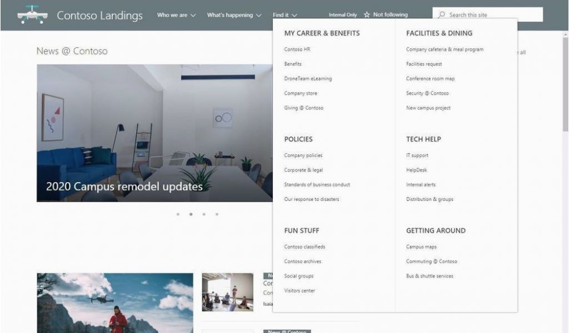This screenshot has height=333, width=569.
Task: Open the yoga class news thumbnail
Action: click(227, 292)
